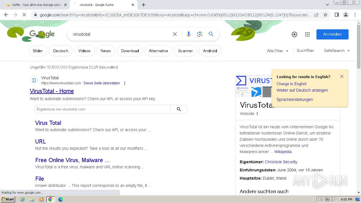Select the Download filter chip
The height and width of the screenshot is (203, 361).
pos(130,51)
